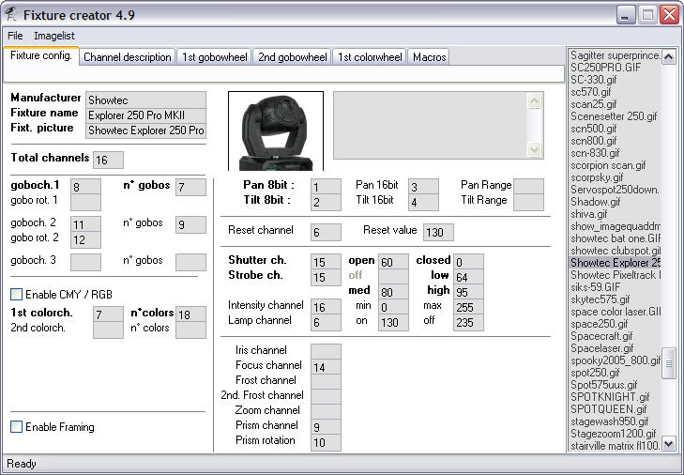Select Shadow.gif in the image list
Image resolution: width=684 pixels, height=475 pixels.
click(616, 202)
